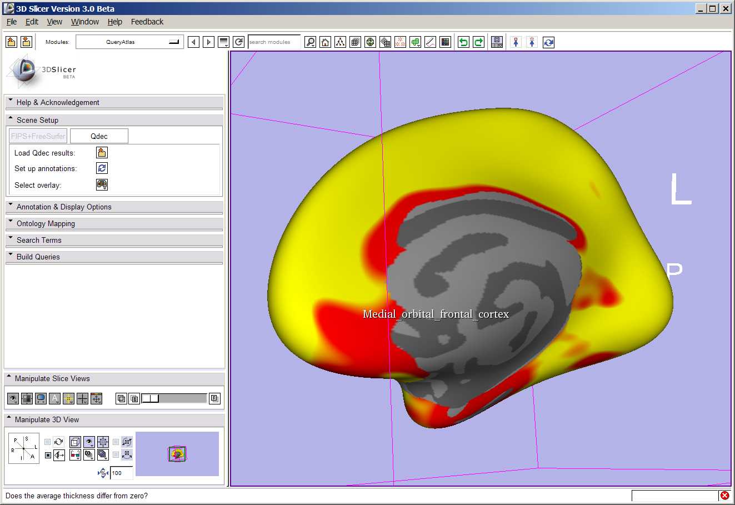
Task: Click the search modules input field
Action: 274,42
